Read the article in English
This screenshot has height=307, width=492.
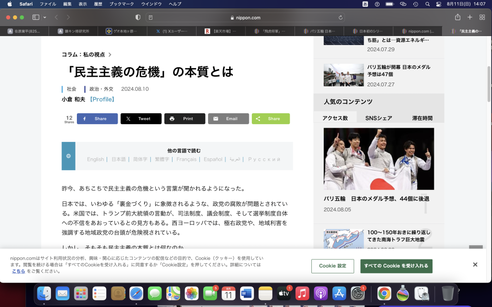[x=95, y=159]
